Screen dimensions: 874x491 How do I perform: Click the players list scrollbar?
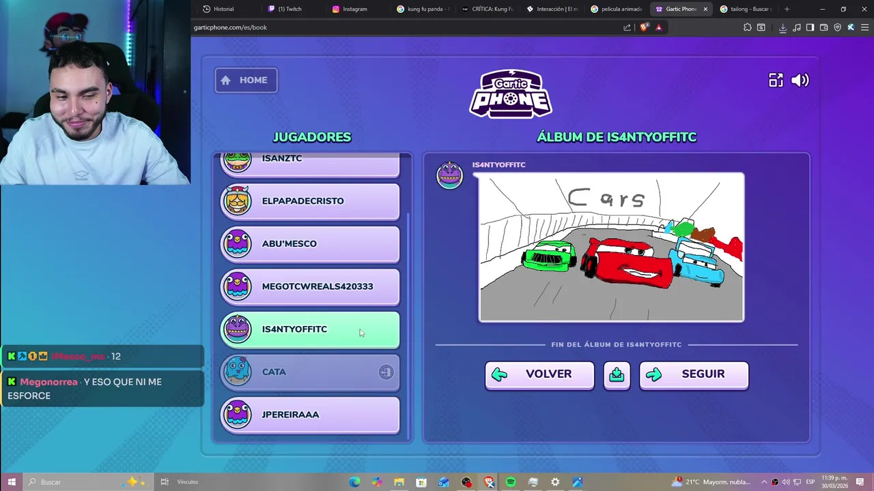click(409, 325)
